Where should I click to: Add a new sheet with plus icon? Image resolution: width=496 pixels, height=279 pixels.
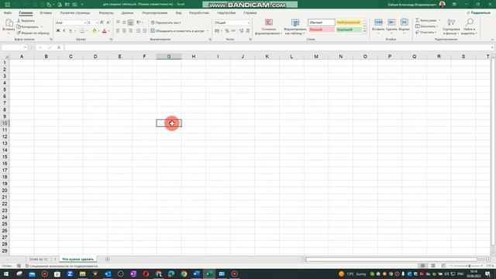[107, 259]
